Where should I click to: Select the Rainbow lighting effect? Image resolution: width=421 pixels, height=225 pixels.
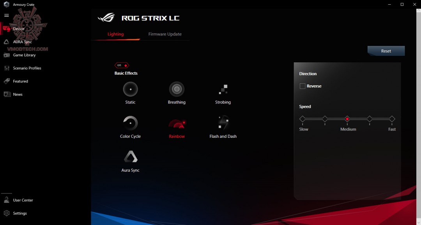coord(177,124)
